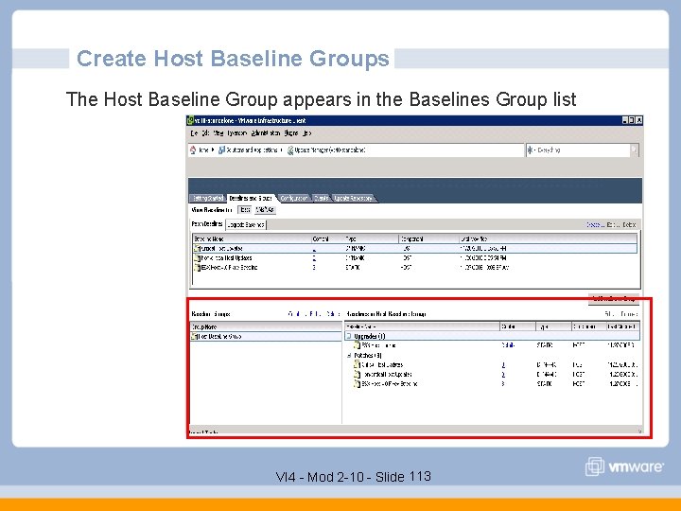Click Edit above Baselines in Host Baseline Group
Screen dimensions: 681x511
tap(610, 314)
